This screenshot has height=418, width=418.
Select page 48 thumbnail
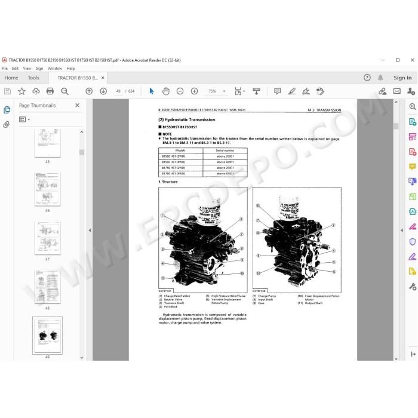click(x=47, y=287)
